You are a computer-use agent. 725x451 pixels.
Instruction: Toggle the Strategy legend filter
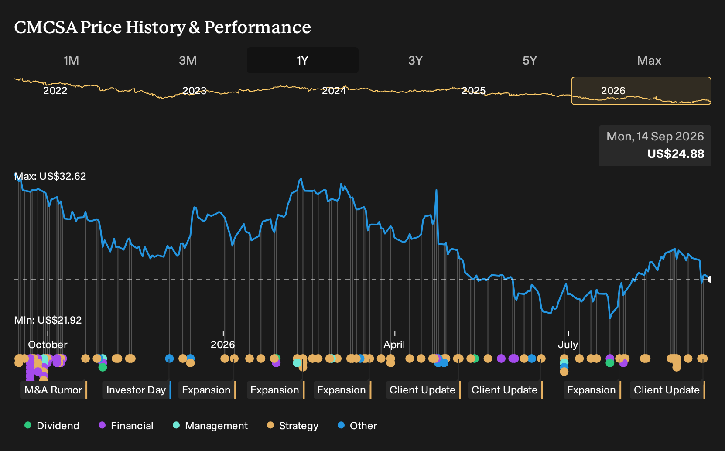pos(293,426)
